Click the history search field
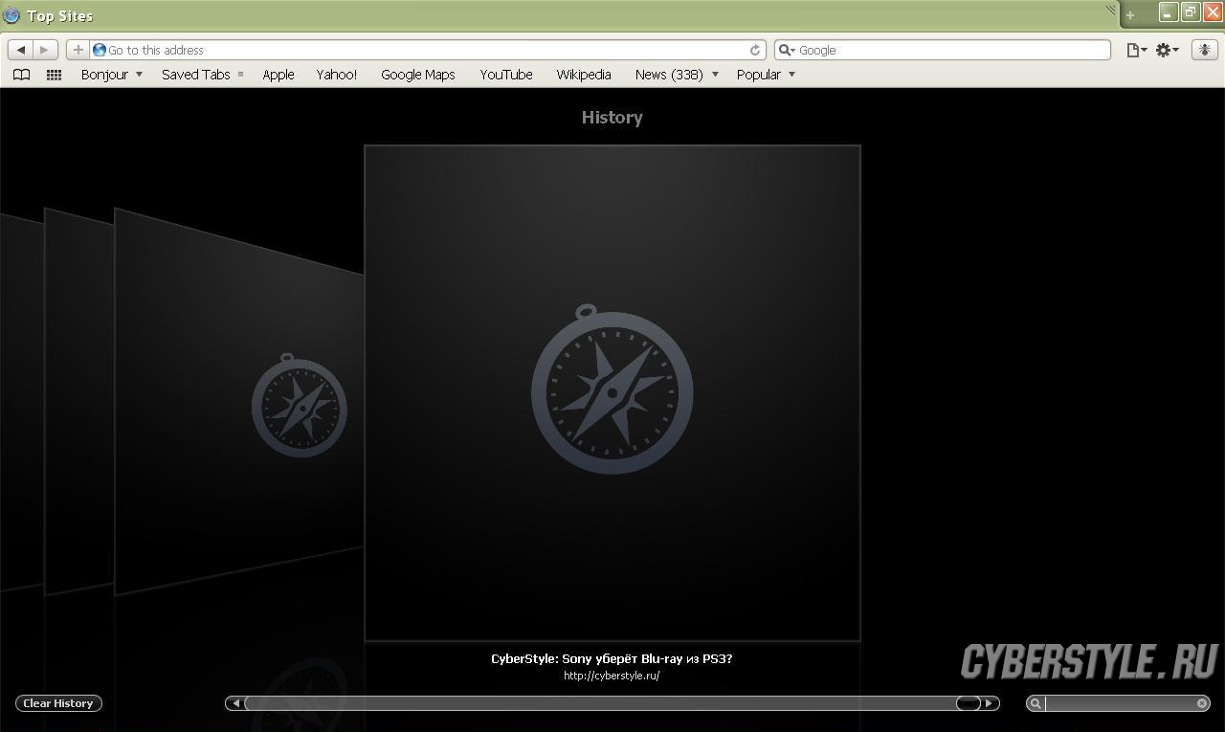This screenshot has width=1225, height=732. (x=1120, y=703)
